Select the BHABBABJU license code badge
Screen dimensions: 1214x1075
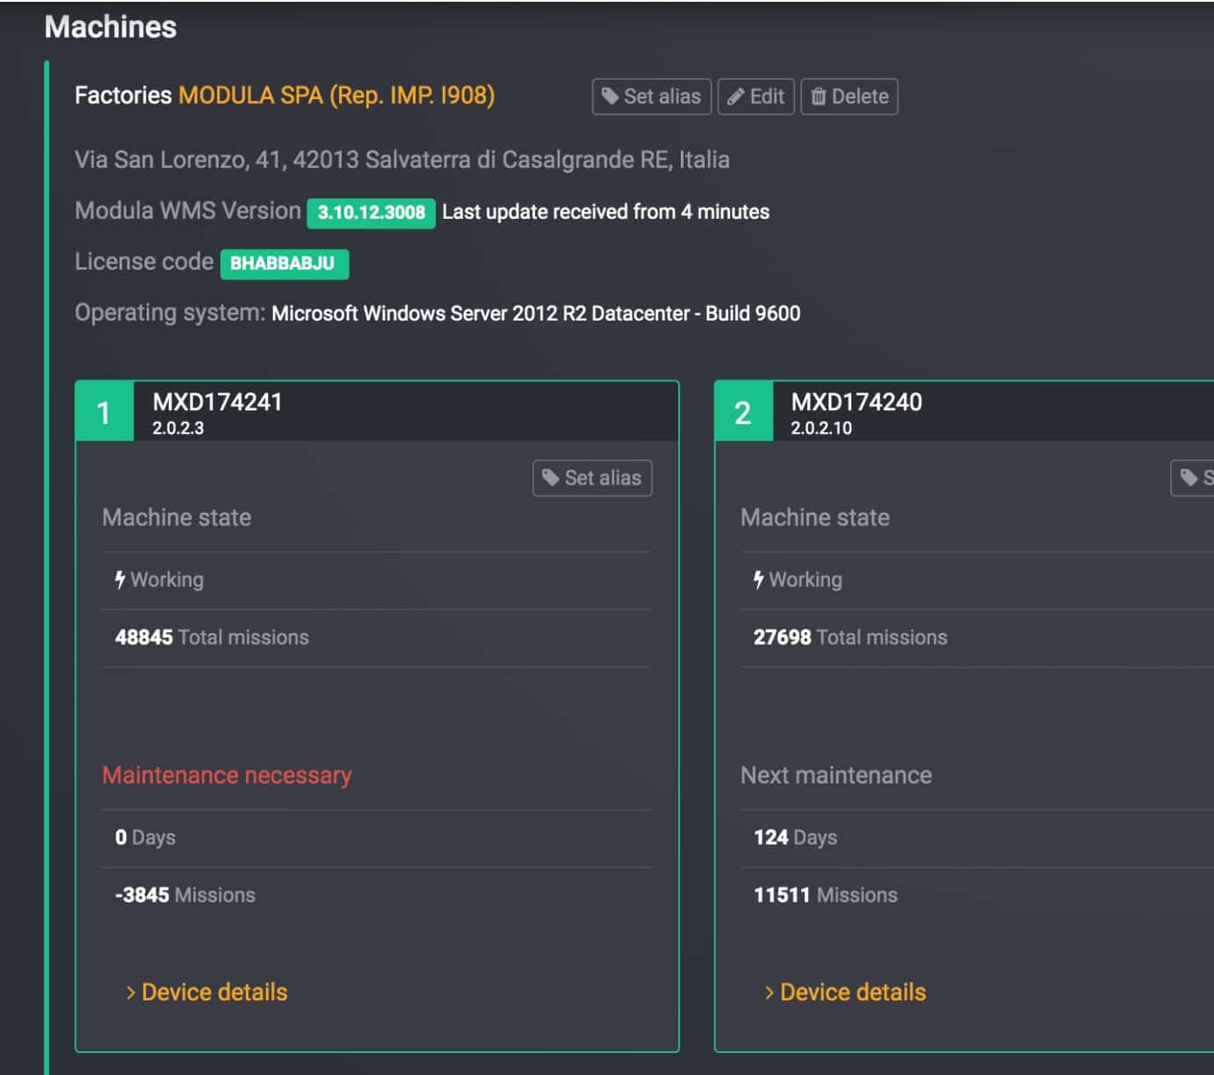pos(284,263)
